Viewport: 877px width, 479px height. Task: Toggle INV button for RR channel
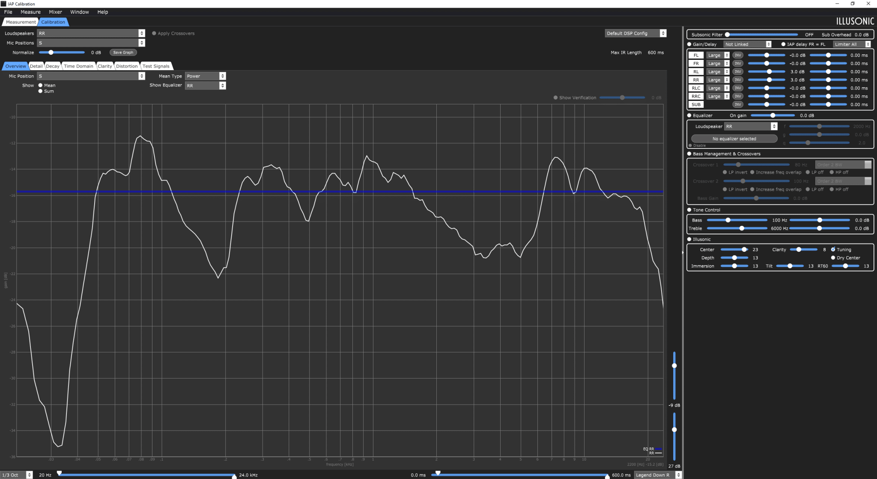(x=737, y=80)
